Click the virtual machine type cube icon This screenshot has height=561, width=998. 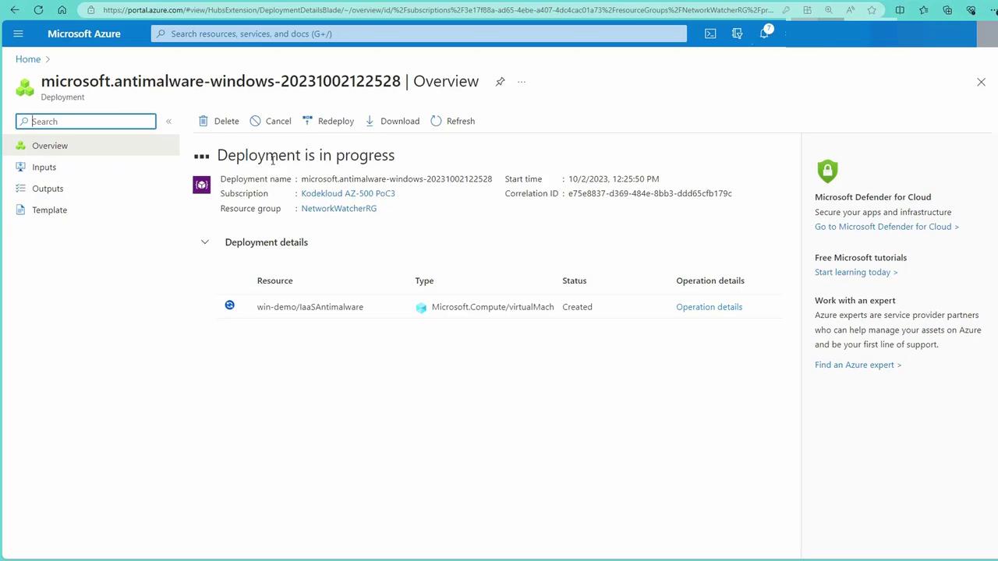[421, 308]
